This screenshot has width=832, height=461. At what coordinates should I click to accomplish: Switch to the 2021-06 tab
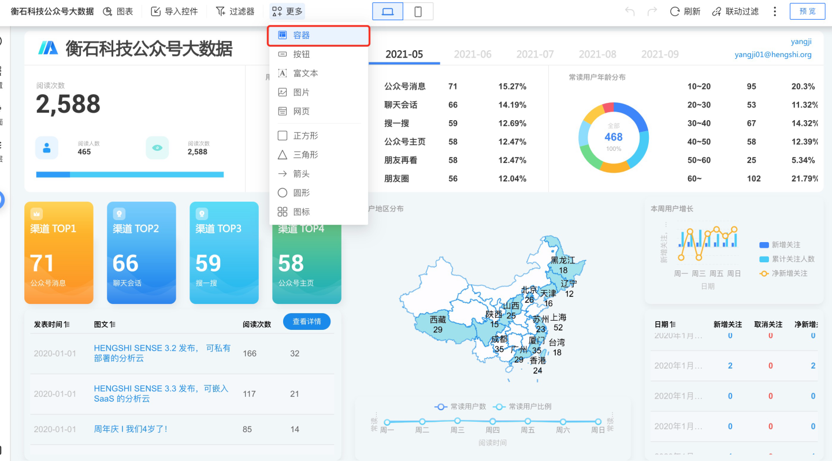pyautogui.click(x=472, y=54)
